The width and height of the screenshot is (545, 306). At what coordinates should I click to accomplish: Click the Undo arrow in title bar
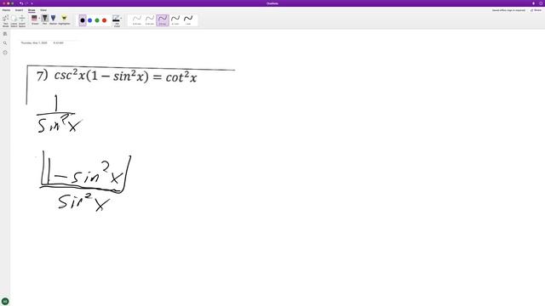coord(21,3)
